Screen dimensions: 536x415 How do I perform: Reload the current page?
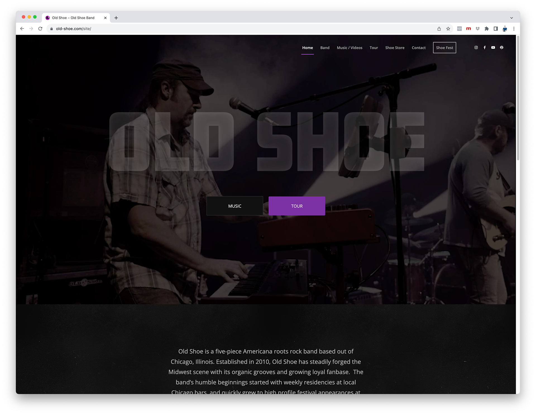coord(40,29)
